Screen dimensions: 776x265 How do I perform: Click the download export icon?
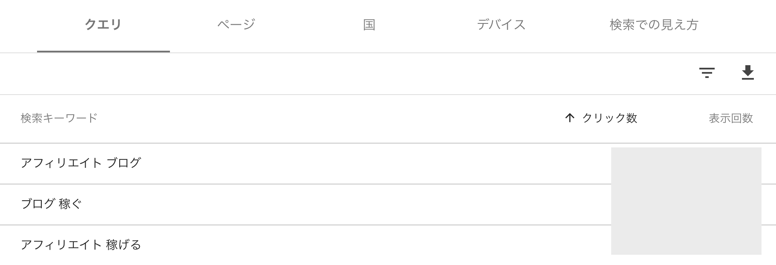pyautogui.click(x=747, y=73)
